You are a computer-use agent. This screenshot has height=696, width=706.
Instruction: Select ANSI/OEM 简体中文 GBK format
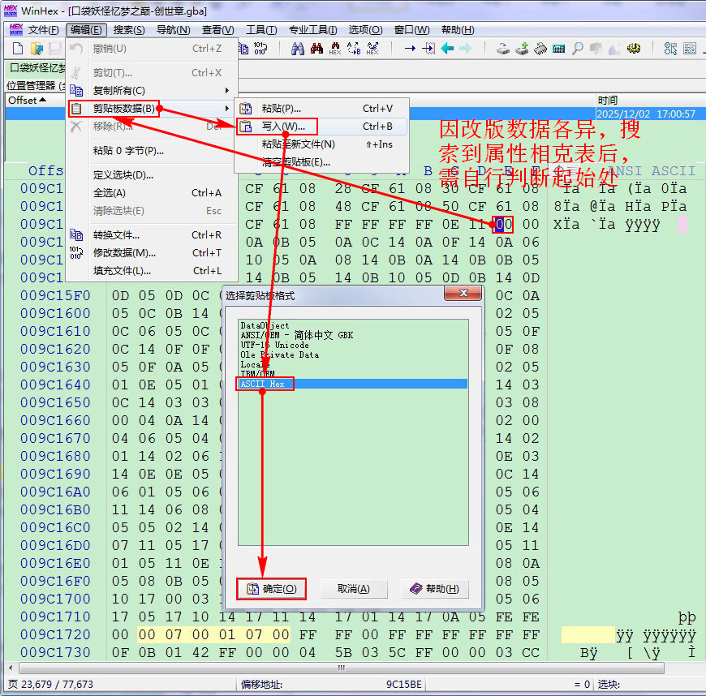point(352,335)
